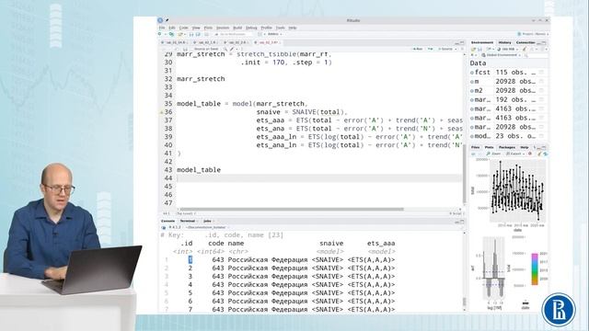Focus the Go to file/function field

[233, 34]
